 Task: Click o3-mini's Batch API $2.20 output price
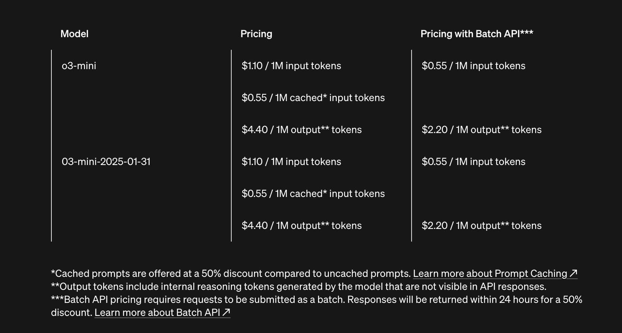coord(481,130)
